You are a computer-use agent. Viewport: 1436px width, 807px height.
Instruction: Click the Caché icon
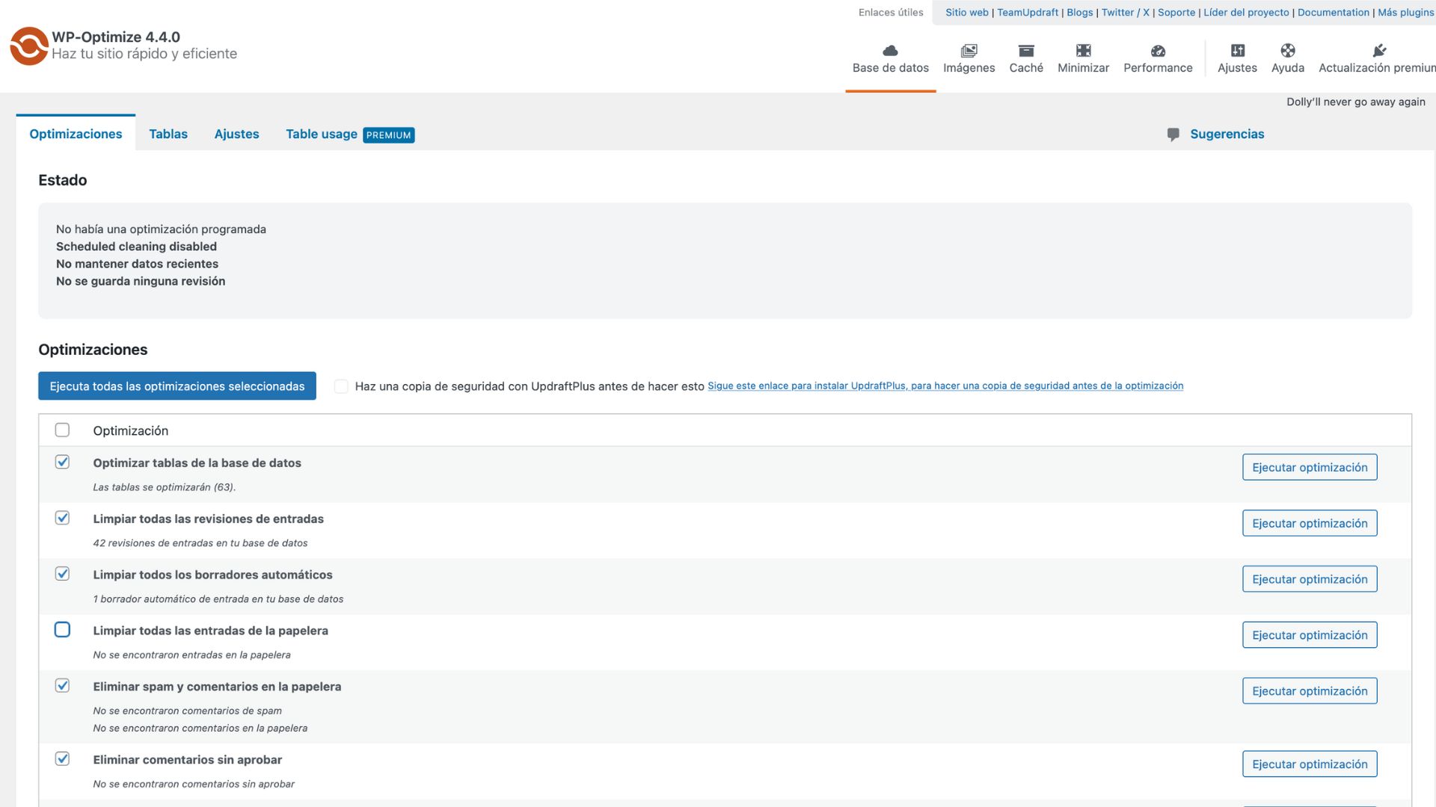(1025, 51)
